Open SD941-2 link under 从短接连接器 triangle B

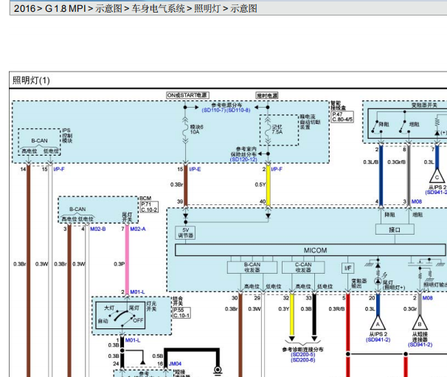point(420,345)
